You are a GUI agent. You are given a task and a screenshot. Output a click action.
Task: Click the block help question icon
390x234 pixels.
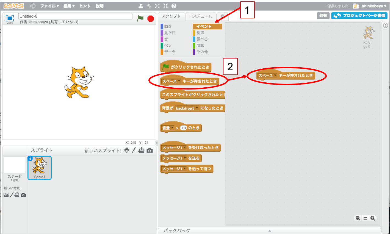pyautogui.click(x=174, y=6)
